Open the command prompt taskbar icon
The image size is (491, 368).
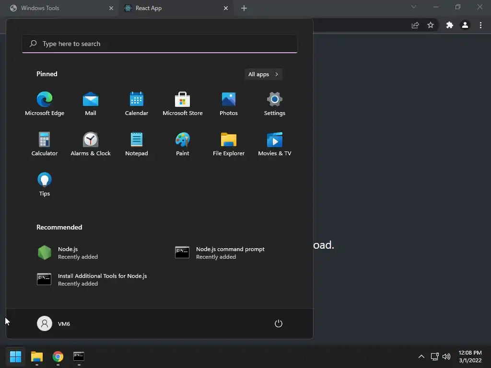79,356
